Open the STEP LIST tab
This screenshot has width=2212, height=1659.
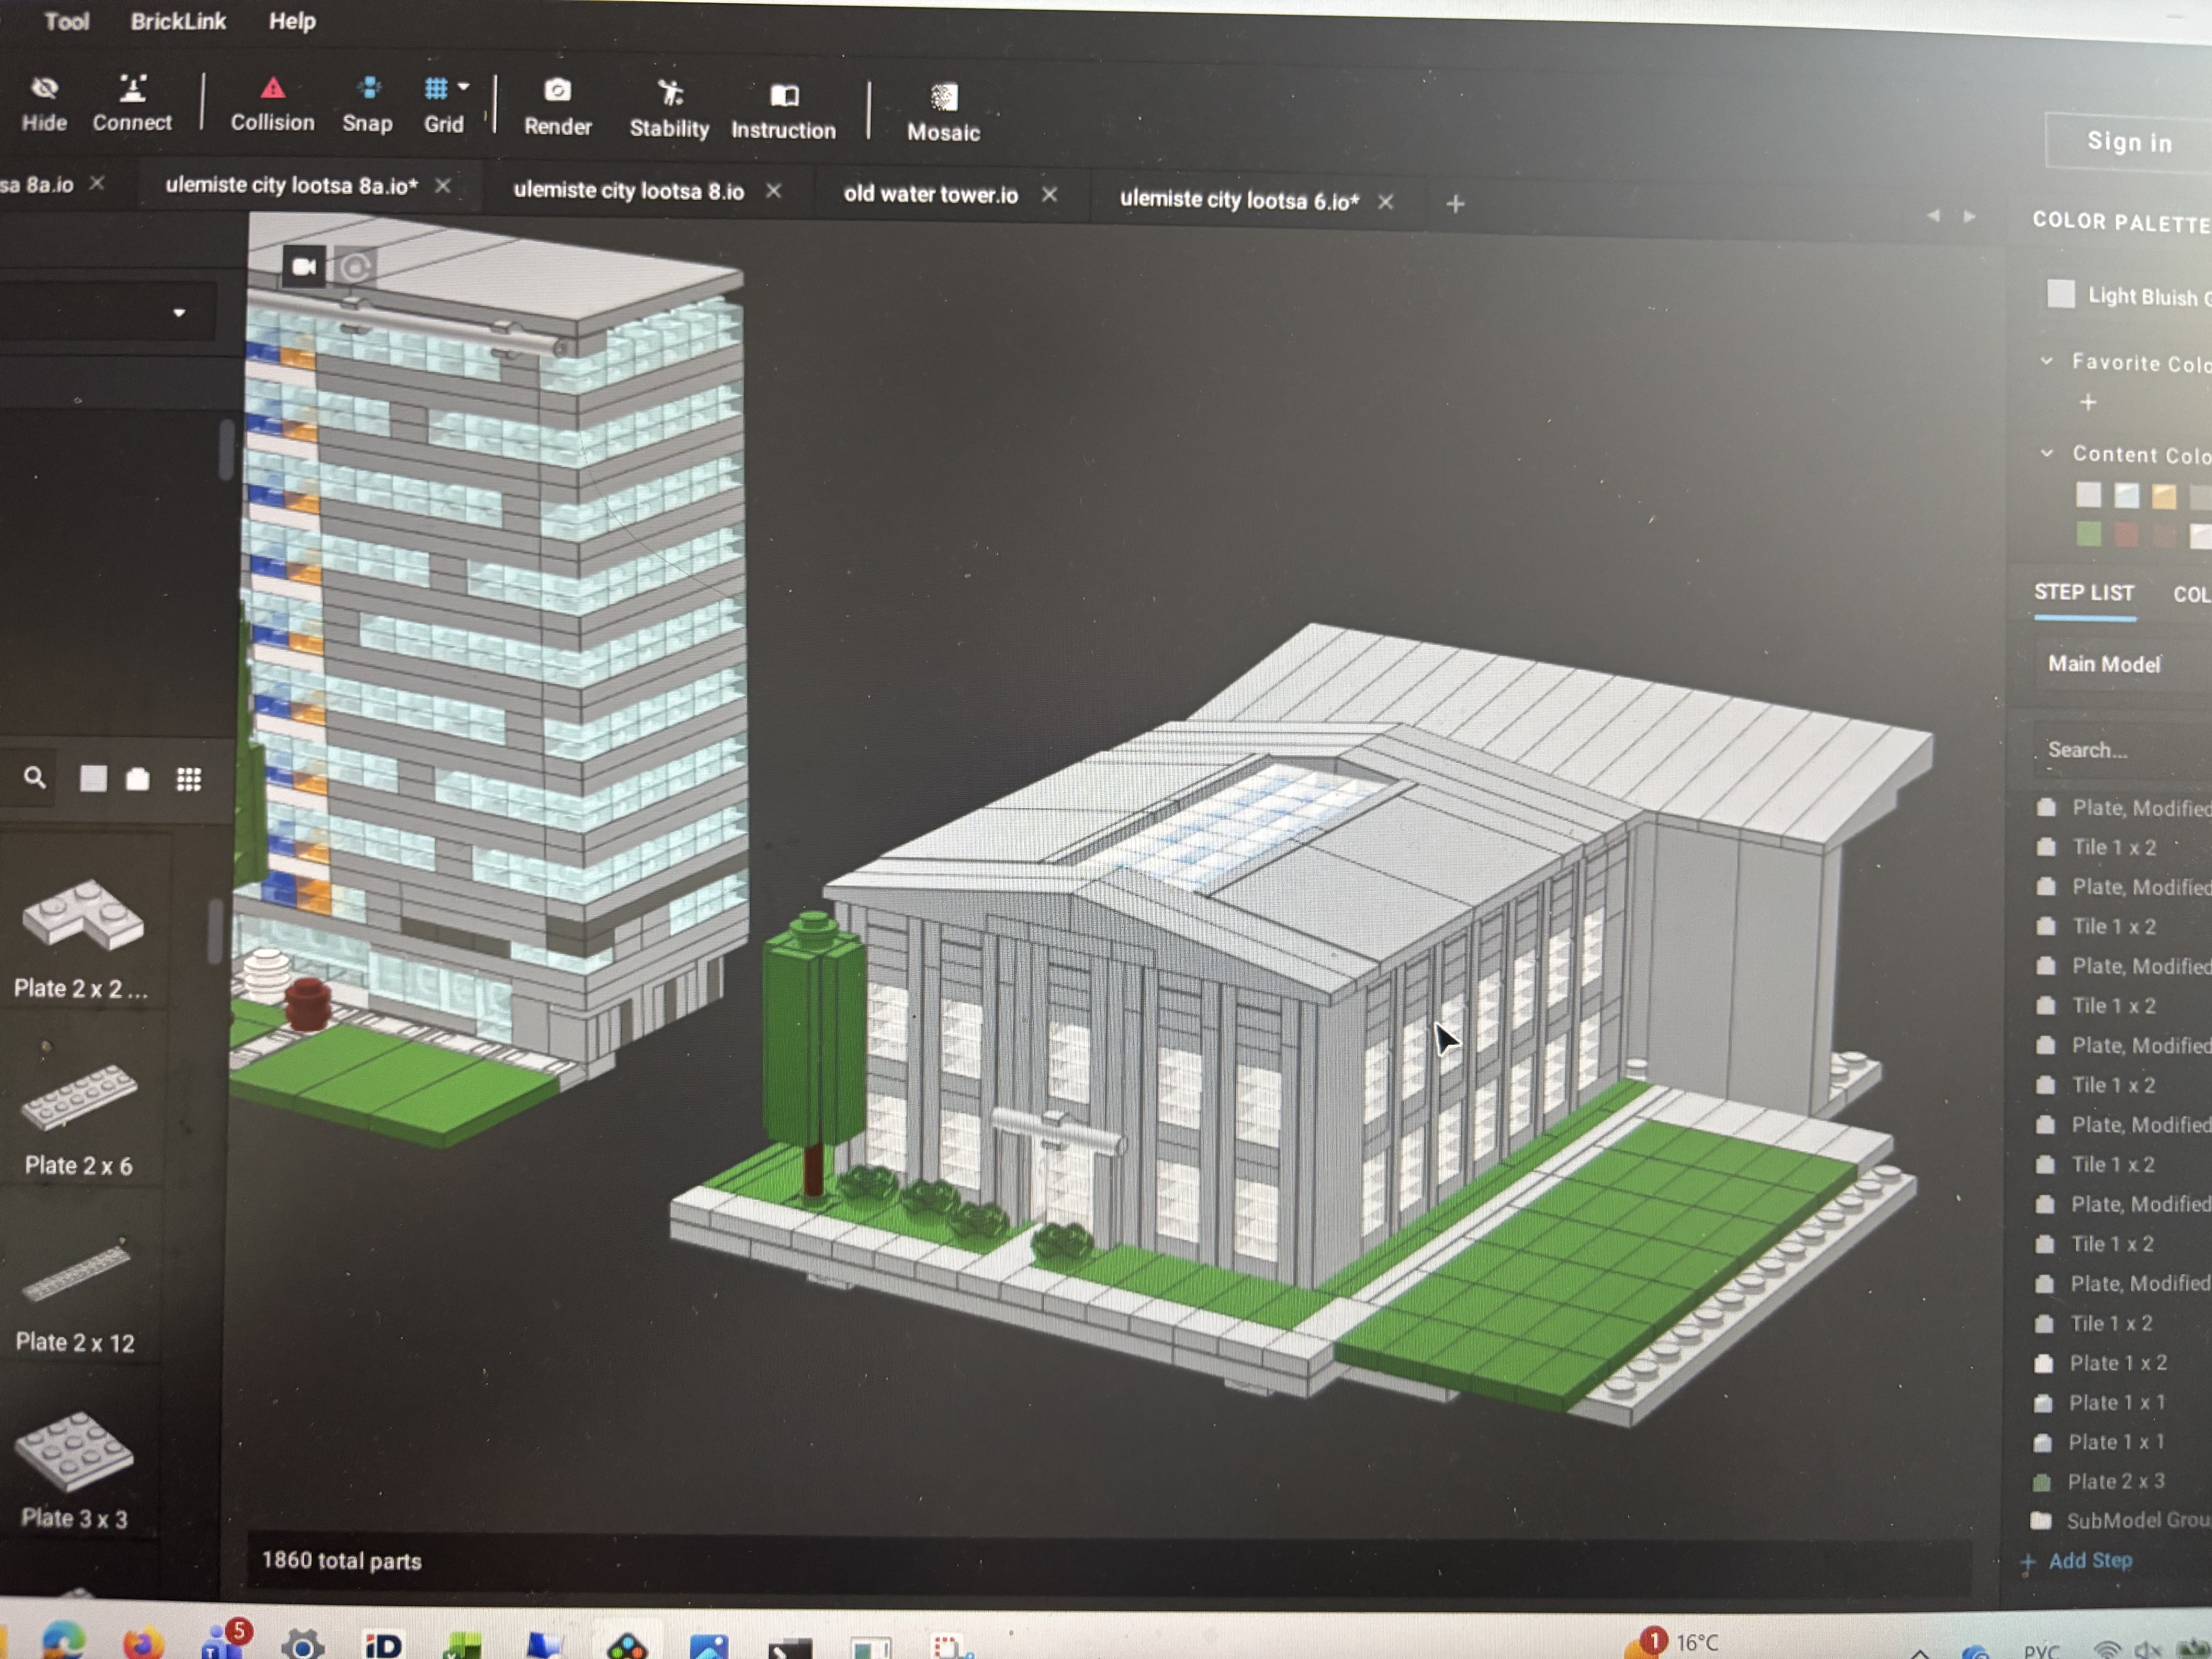pyautogui.click(x=2084, y=593)
